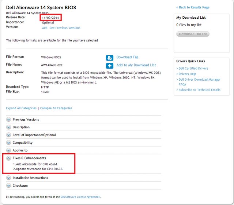Expand Level of Importance:Optional section
The height and width of the screenshot is (205, 234).
[x=8, y=135]
